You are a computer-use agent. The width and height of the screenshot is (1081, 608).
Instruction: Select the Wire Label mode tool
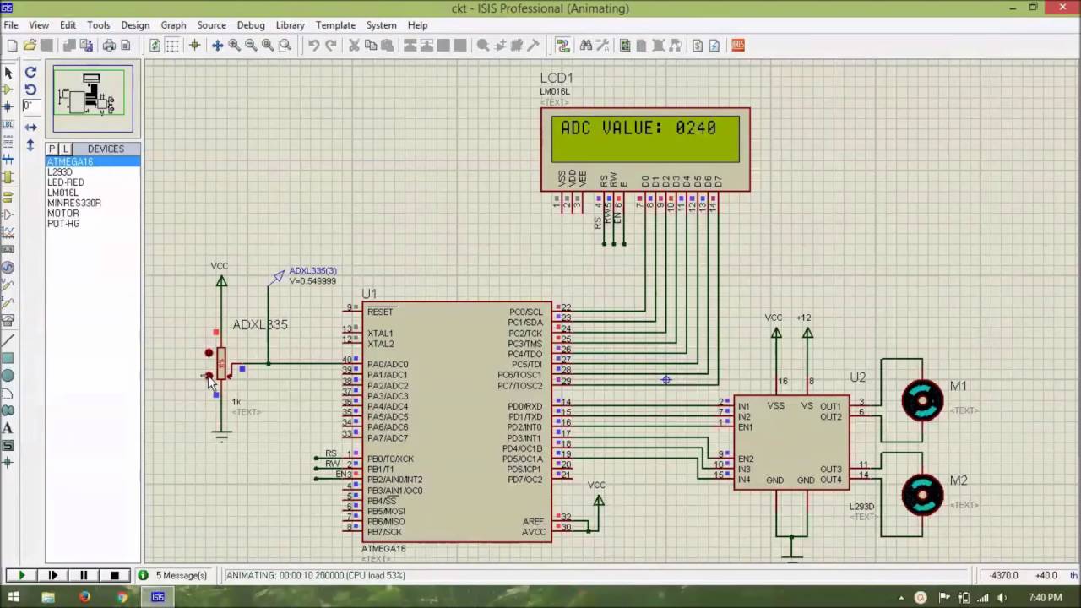tap(8, 124)
